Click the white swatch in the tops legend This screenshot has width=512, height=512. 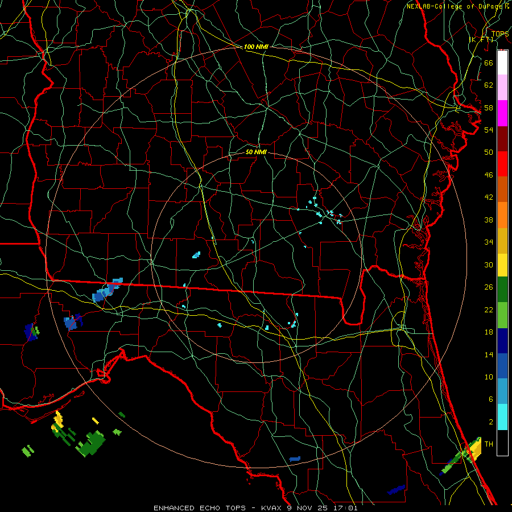(x=502, y=63)
